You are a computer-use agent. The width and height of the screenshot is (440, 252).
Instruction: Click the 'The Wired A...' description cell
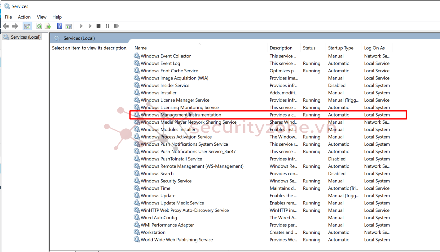pos(283,218)
